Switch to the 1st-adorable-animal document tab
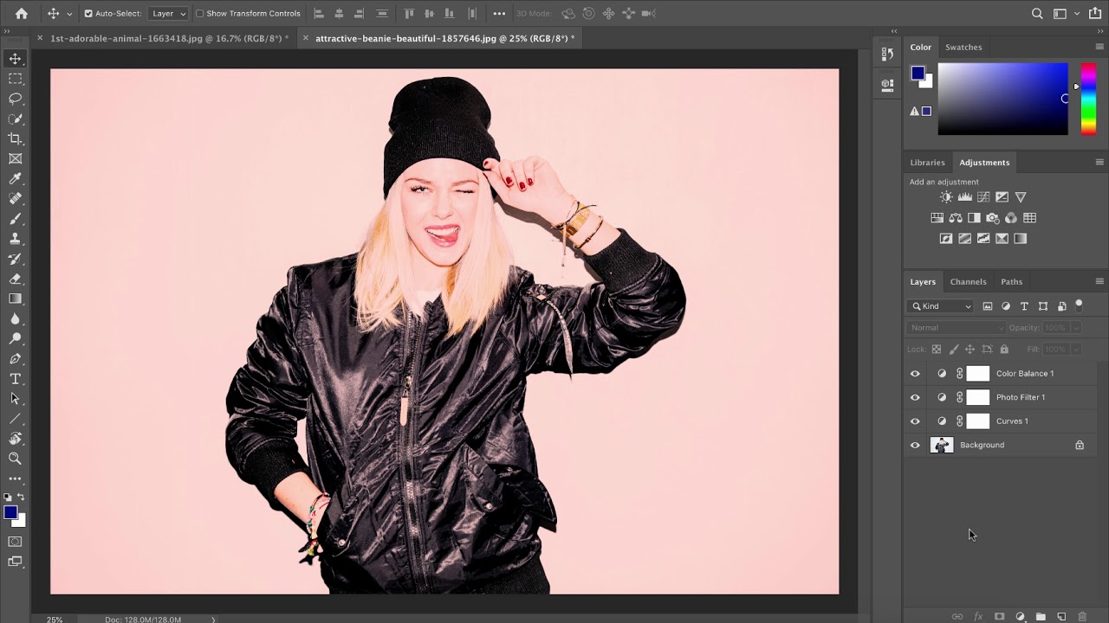 click(169, 39)
